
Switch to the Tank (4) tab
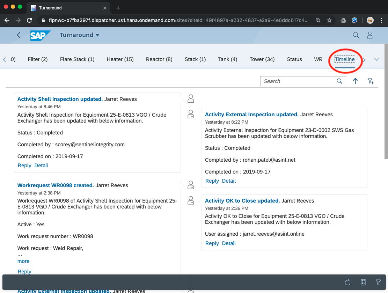coord(228,59)
